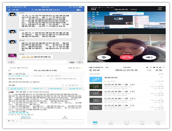This screenshot has height=131, width=172.
Task: Open the emoji picker in chat
Action: pos(72,62)
